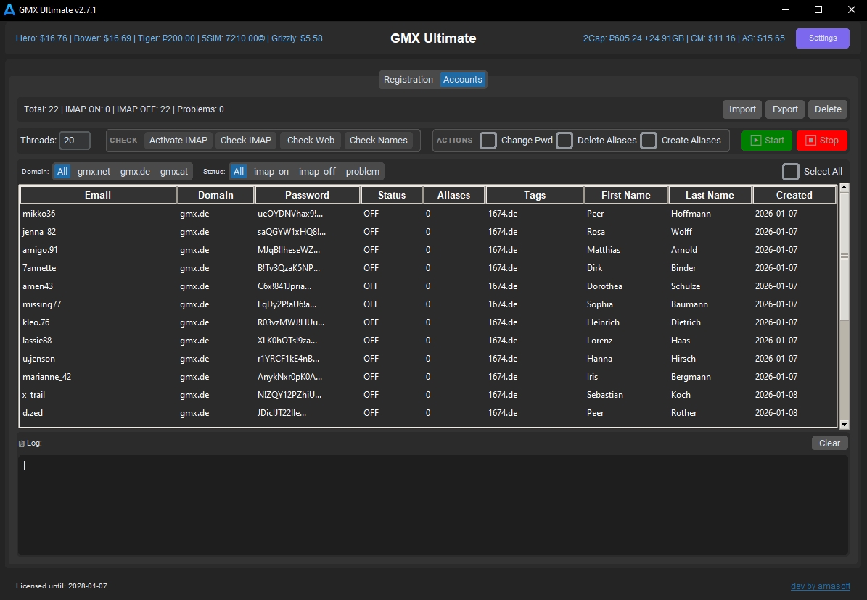Enable the Change Pwd checkbox
Viewport: 867px width, 600px height.
[489, 141]
